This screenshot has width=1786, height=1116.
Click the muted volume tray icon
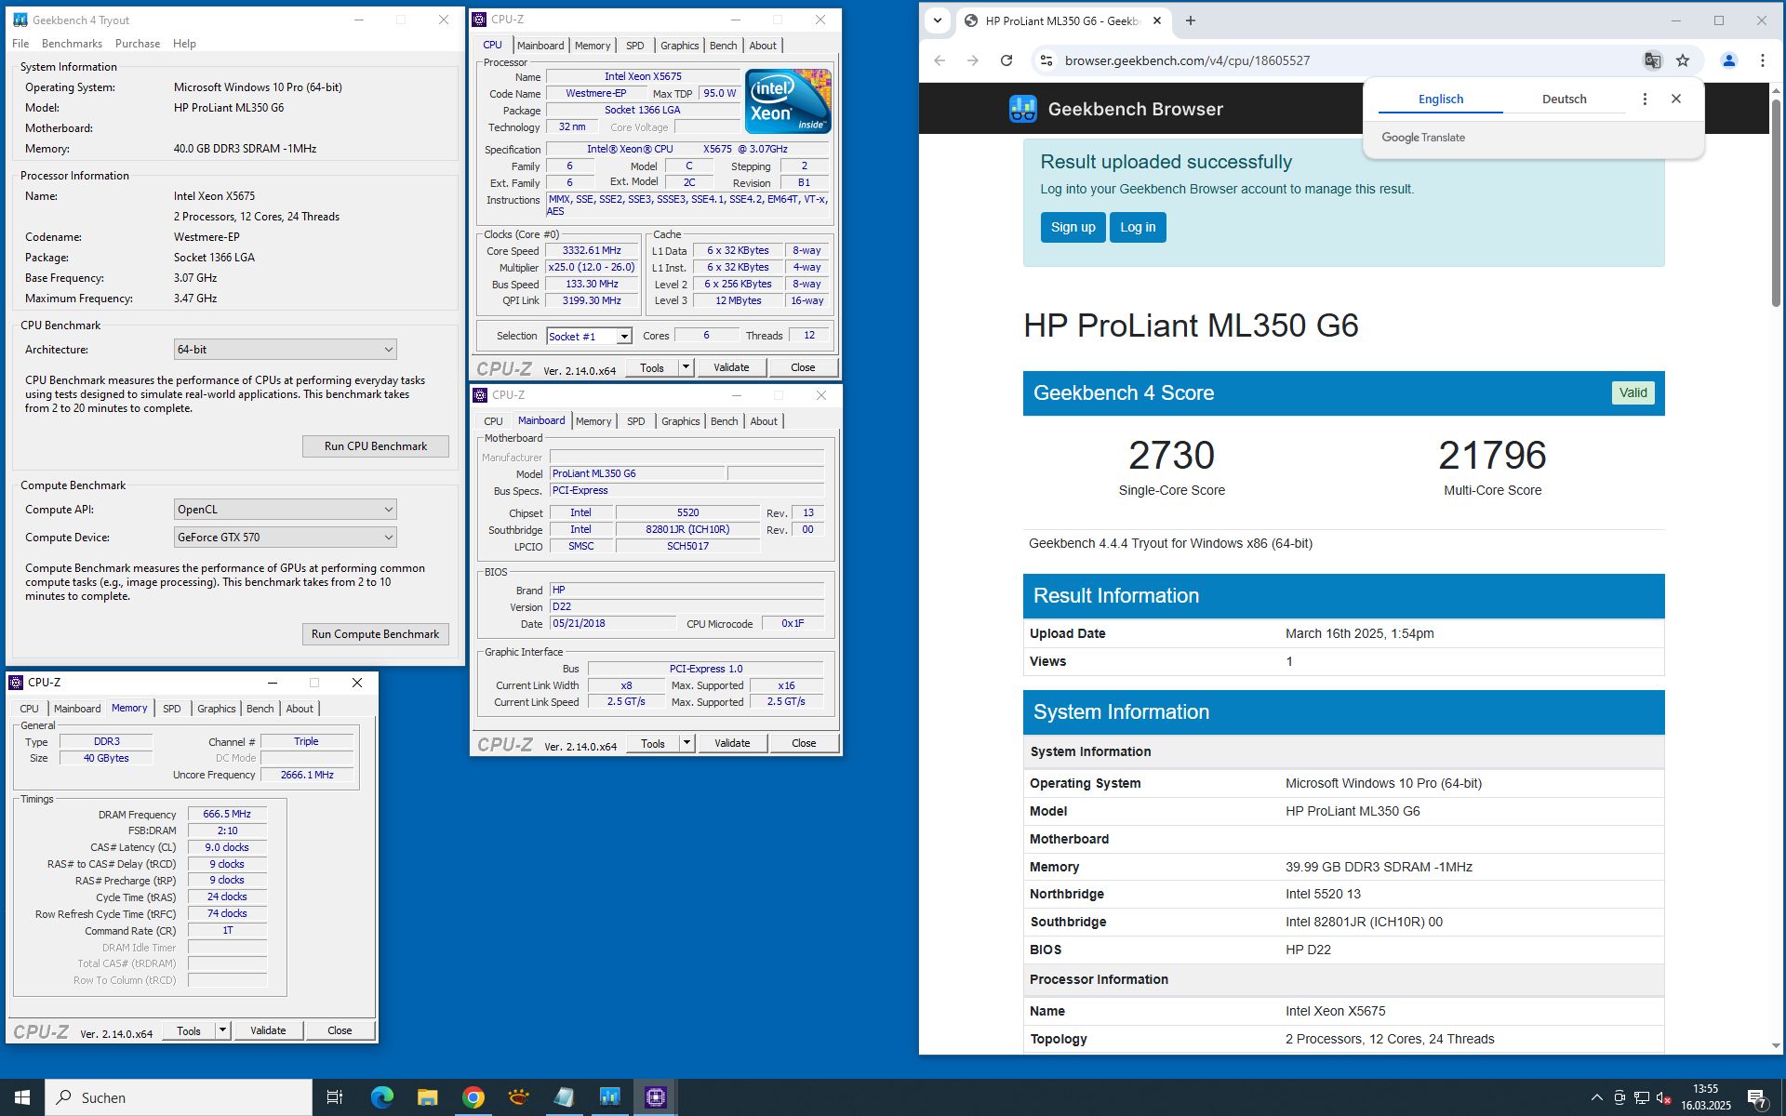1664,1097
